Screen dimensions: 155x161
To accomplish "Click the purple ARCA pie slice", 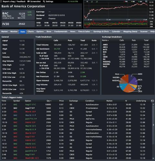I will 134,81.
